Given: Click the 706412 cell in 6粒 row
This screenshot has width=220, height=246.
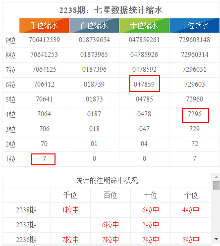Looking at the screenshot, I should click(44, 84).
